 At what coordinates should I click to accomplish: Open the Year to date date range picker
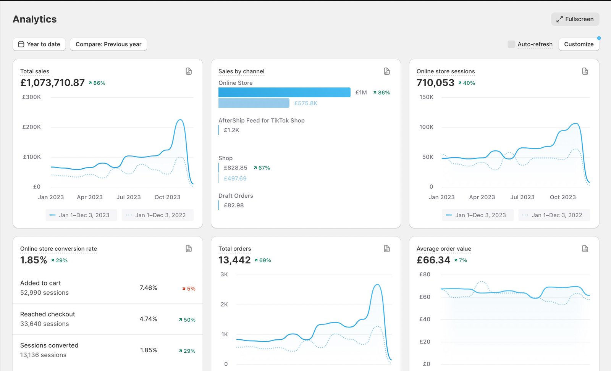[x=39, y=44]
